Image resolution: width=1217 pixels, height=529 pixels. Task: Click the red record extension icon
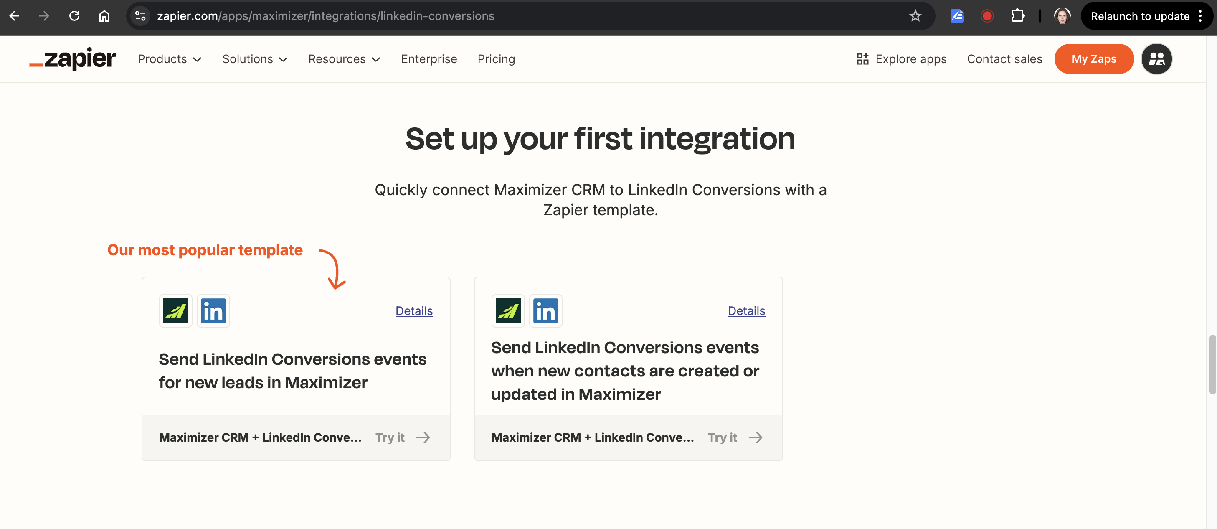pyautogui.click(x=987, y=16)
